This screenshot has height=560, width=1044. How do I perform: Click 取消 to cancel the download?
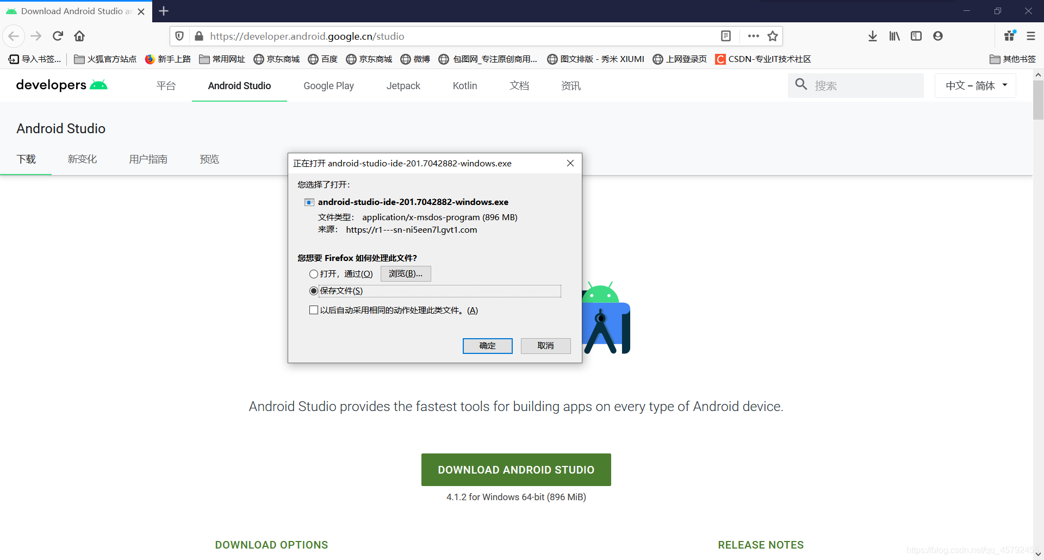[545, 346]
